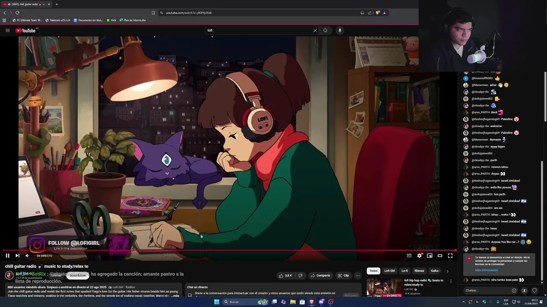Open FC Ultimate Team bookmark
Image resolution: width=547 pixels, height=307 pixels.
pos(27,20)
